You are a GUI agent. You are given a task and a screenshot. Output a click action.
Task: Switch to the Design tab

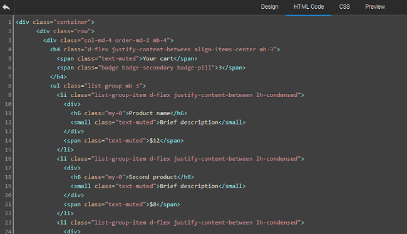(x=269, y=7)
